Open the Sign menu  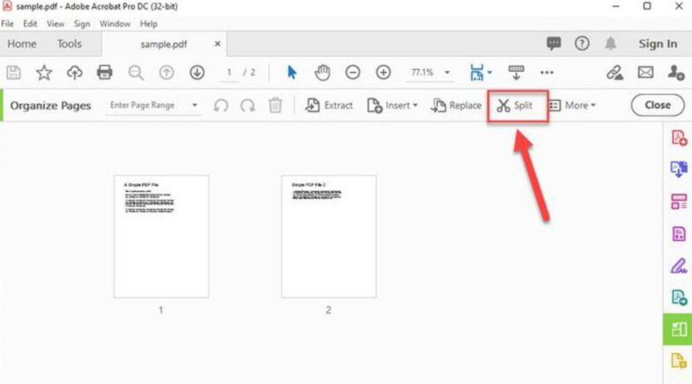tap(82, 24)
